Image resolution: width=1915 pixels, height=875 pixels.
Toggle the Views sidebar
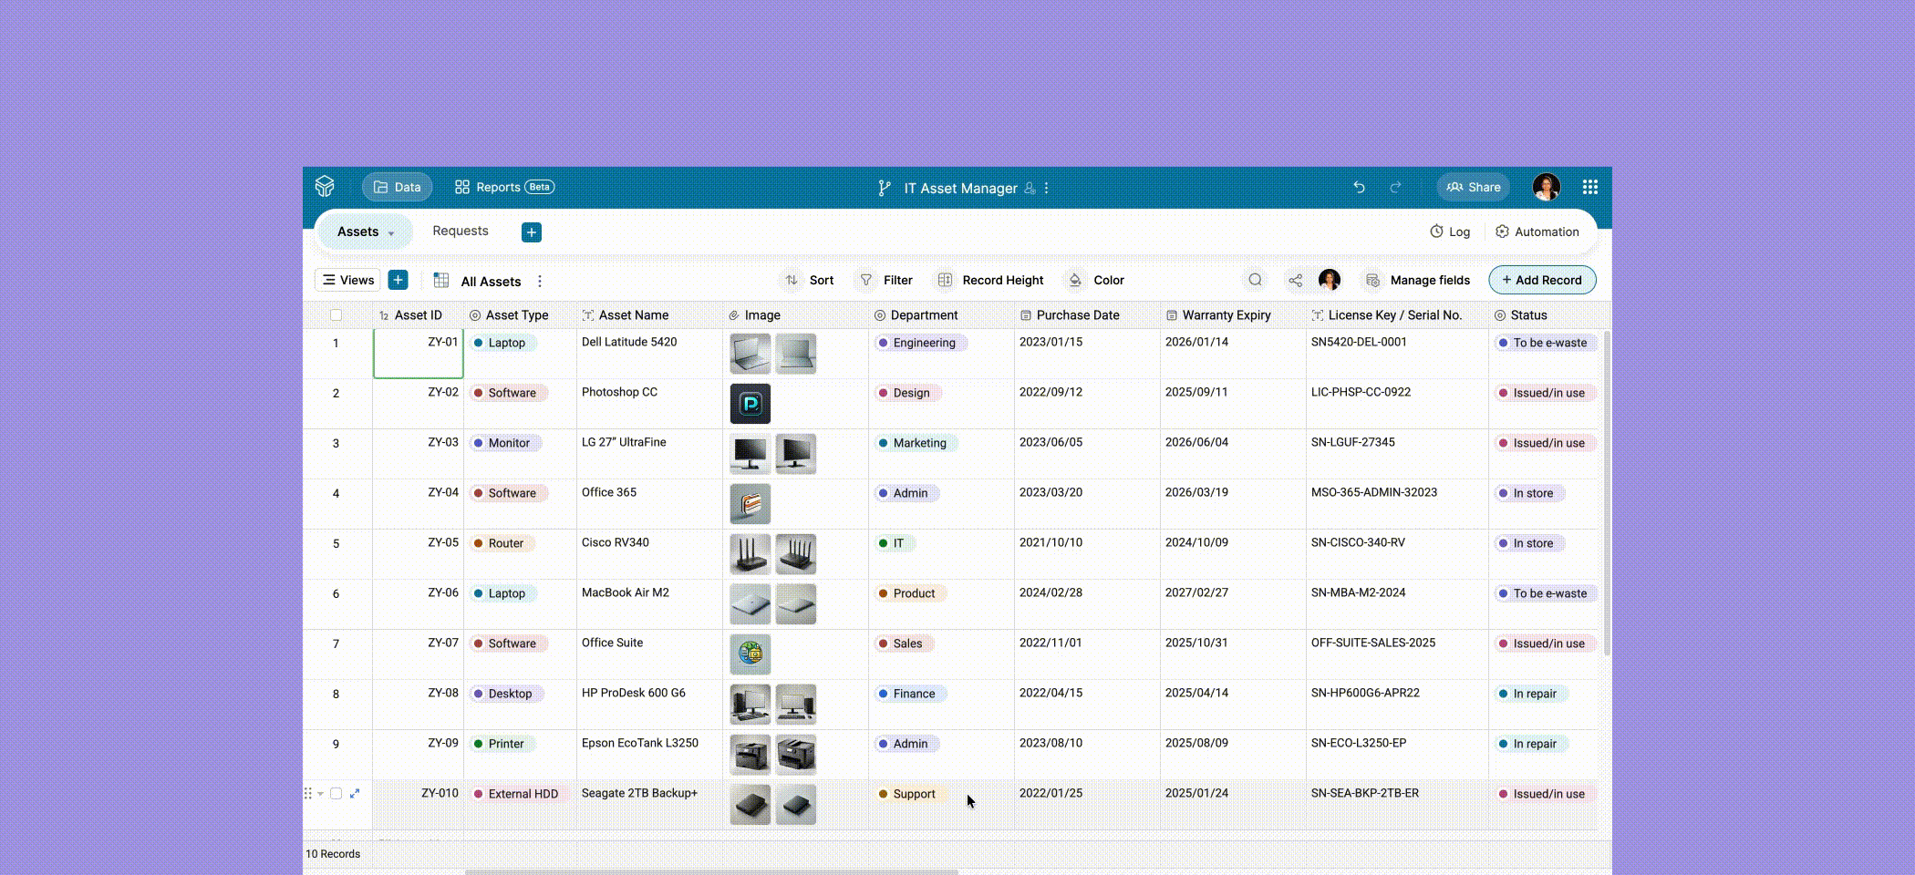click(347, 280)
